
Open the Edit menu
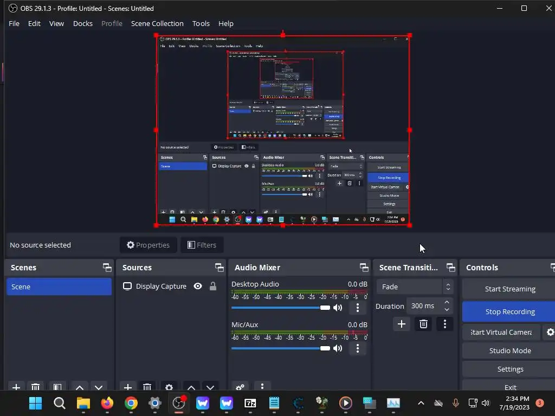[x=34, y=23]
